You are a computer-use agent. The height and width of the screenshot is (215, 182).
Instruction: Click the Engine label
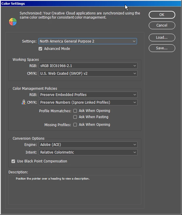click(x=31, y=145)
